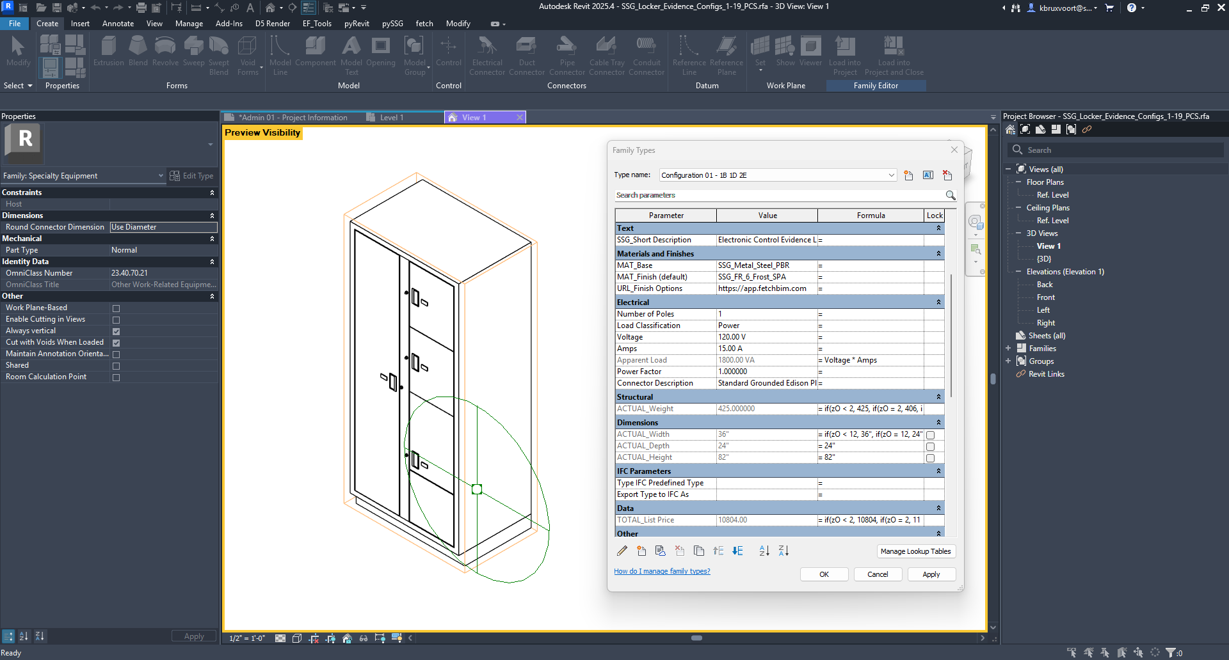Switch to the Level 1 view tab
The image size is (1229, 660).
[391, 118]
